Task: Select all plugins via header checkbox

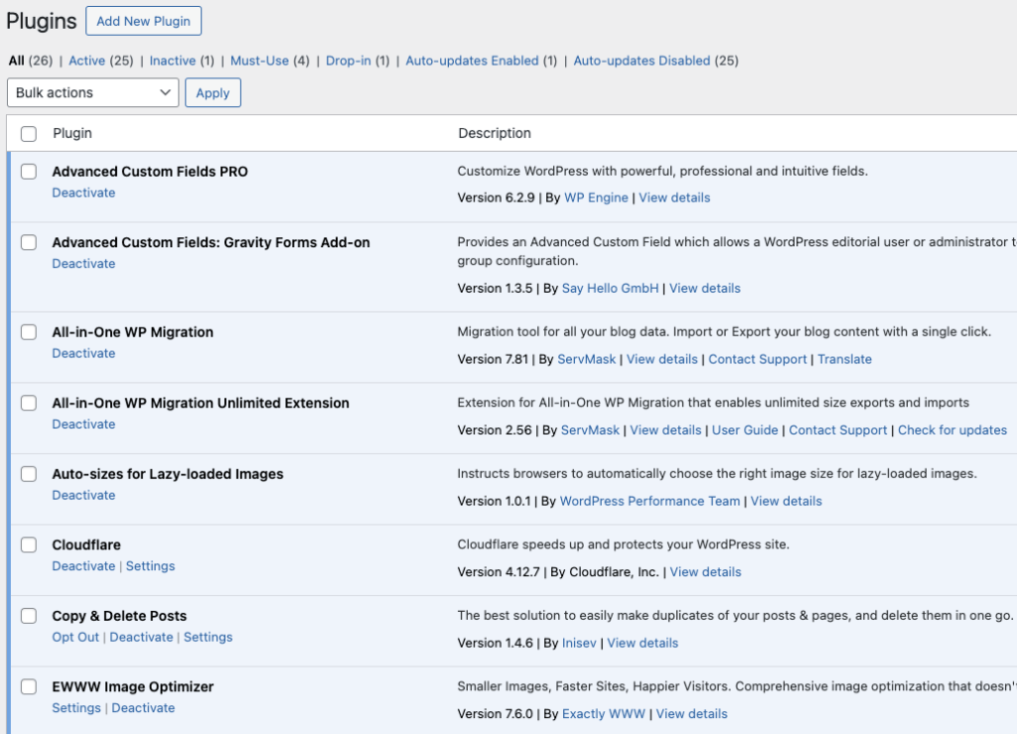Action: [x=28, y=132]
